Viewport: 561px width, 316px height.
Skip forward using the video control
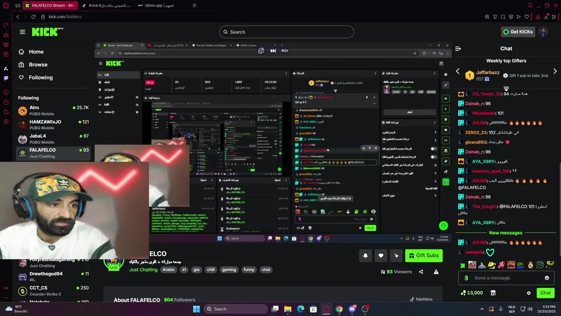tap(273, 51)
